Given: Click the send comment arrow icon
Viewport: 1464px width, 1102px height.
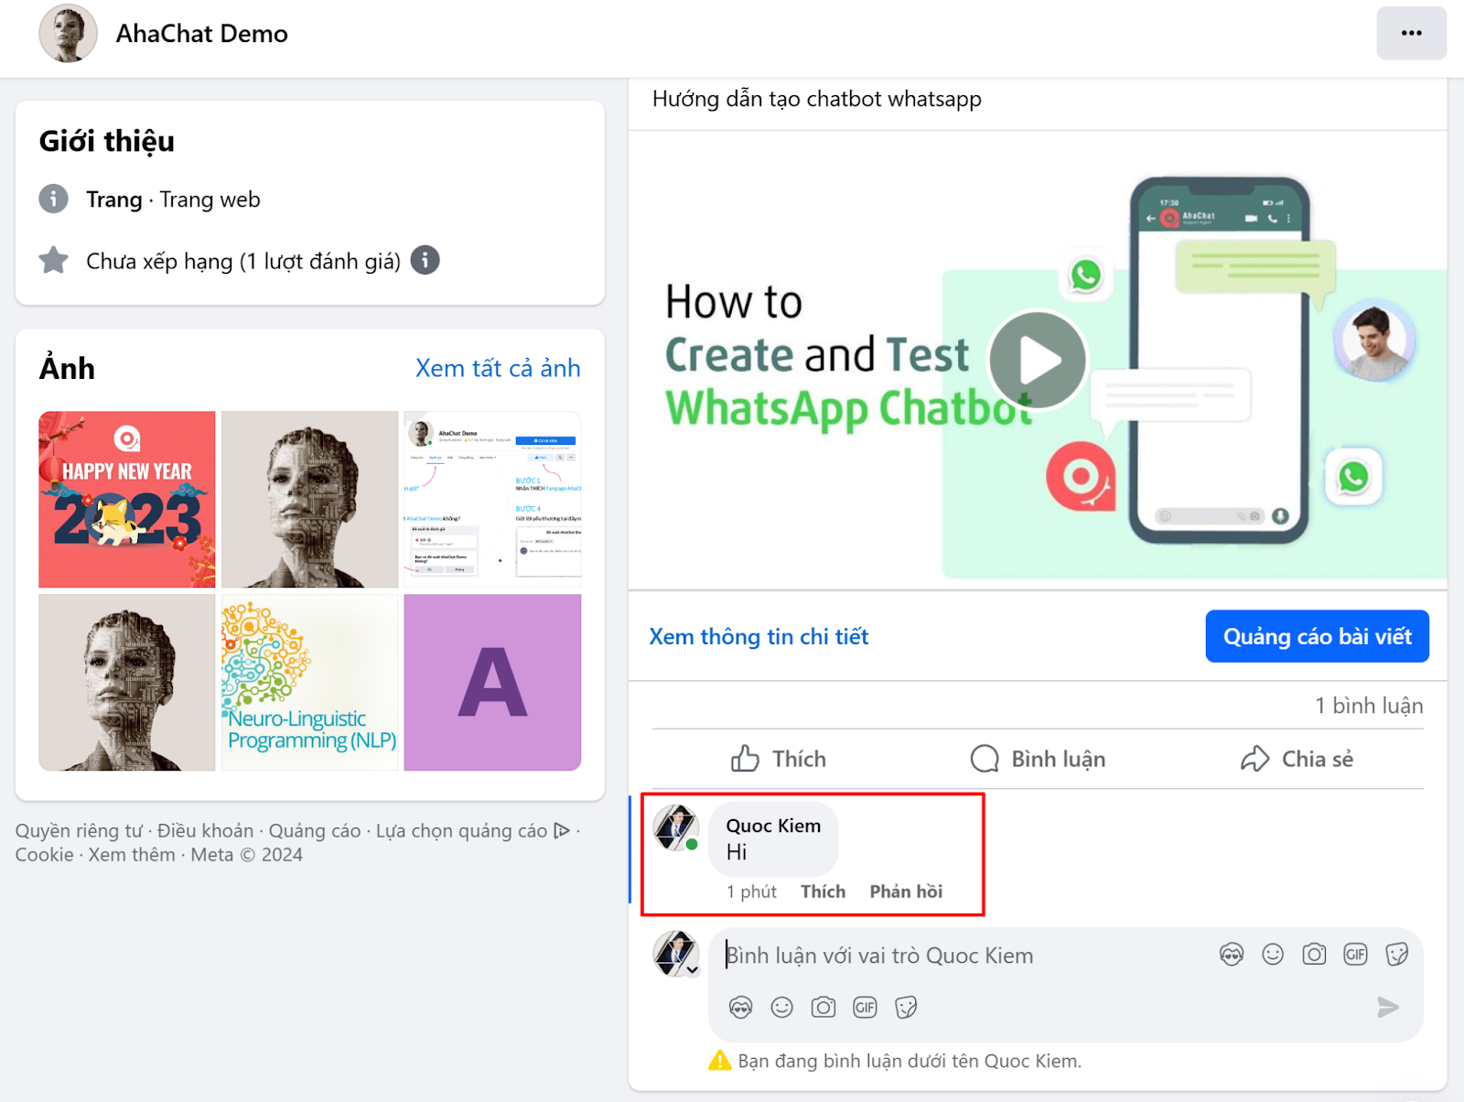Looking at the screenshot, I should 1388,1008.
